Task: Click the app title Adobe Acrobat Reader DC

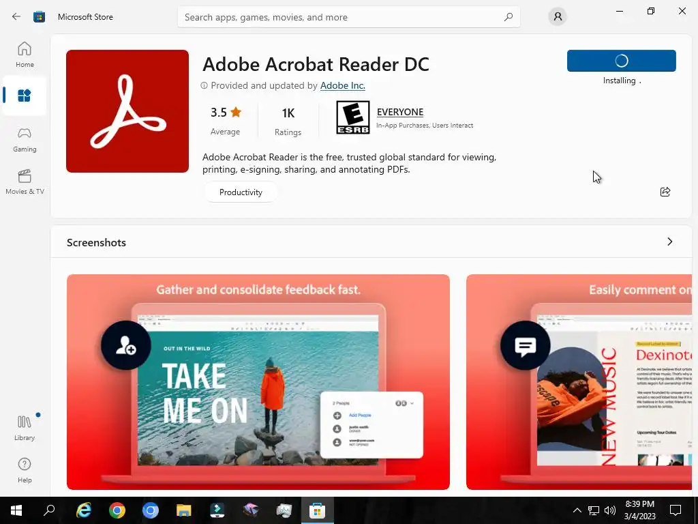Action: click(x=316, y=65)
